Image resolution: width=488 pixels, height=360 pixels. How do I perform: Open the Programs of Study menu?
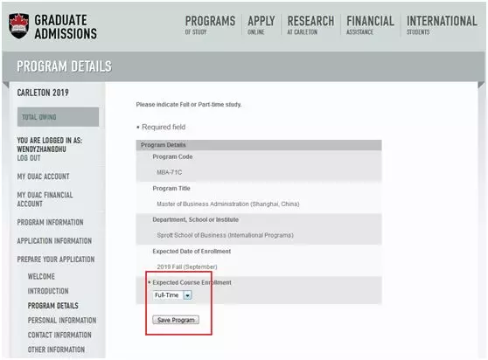click(210, 24)
